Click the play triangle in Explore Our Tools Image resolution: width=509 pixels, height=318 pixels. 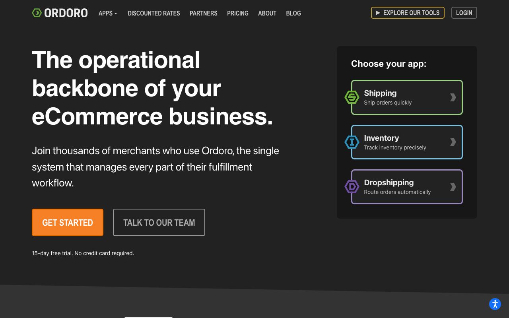(x=378, y=13)
